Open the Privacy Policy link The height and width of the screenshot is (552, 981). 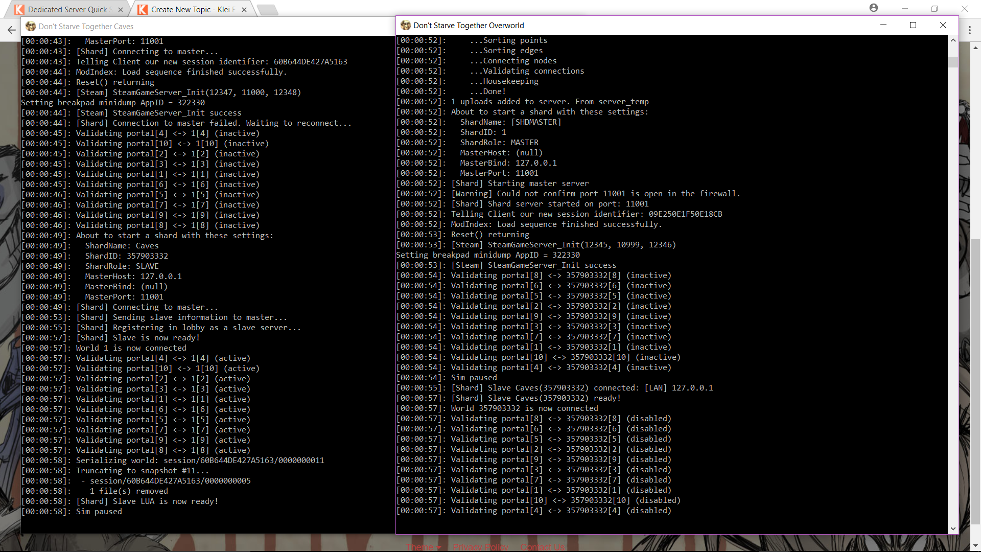pos(480,547)
